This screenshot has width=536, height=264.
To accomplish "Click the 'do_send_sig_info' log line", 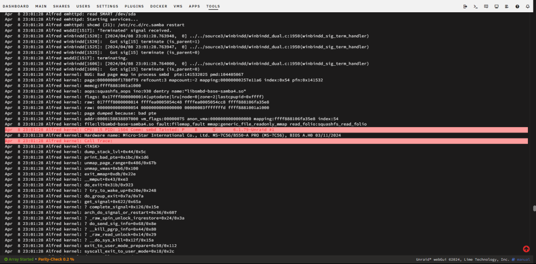I will point(80,224).
